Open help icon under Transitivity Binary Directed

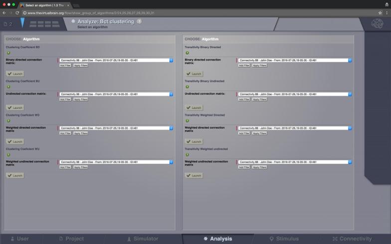[187, 53]
